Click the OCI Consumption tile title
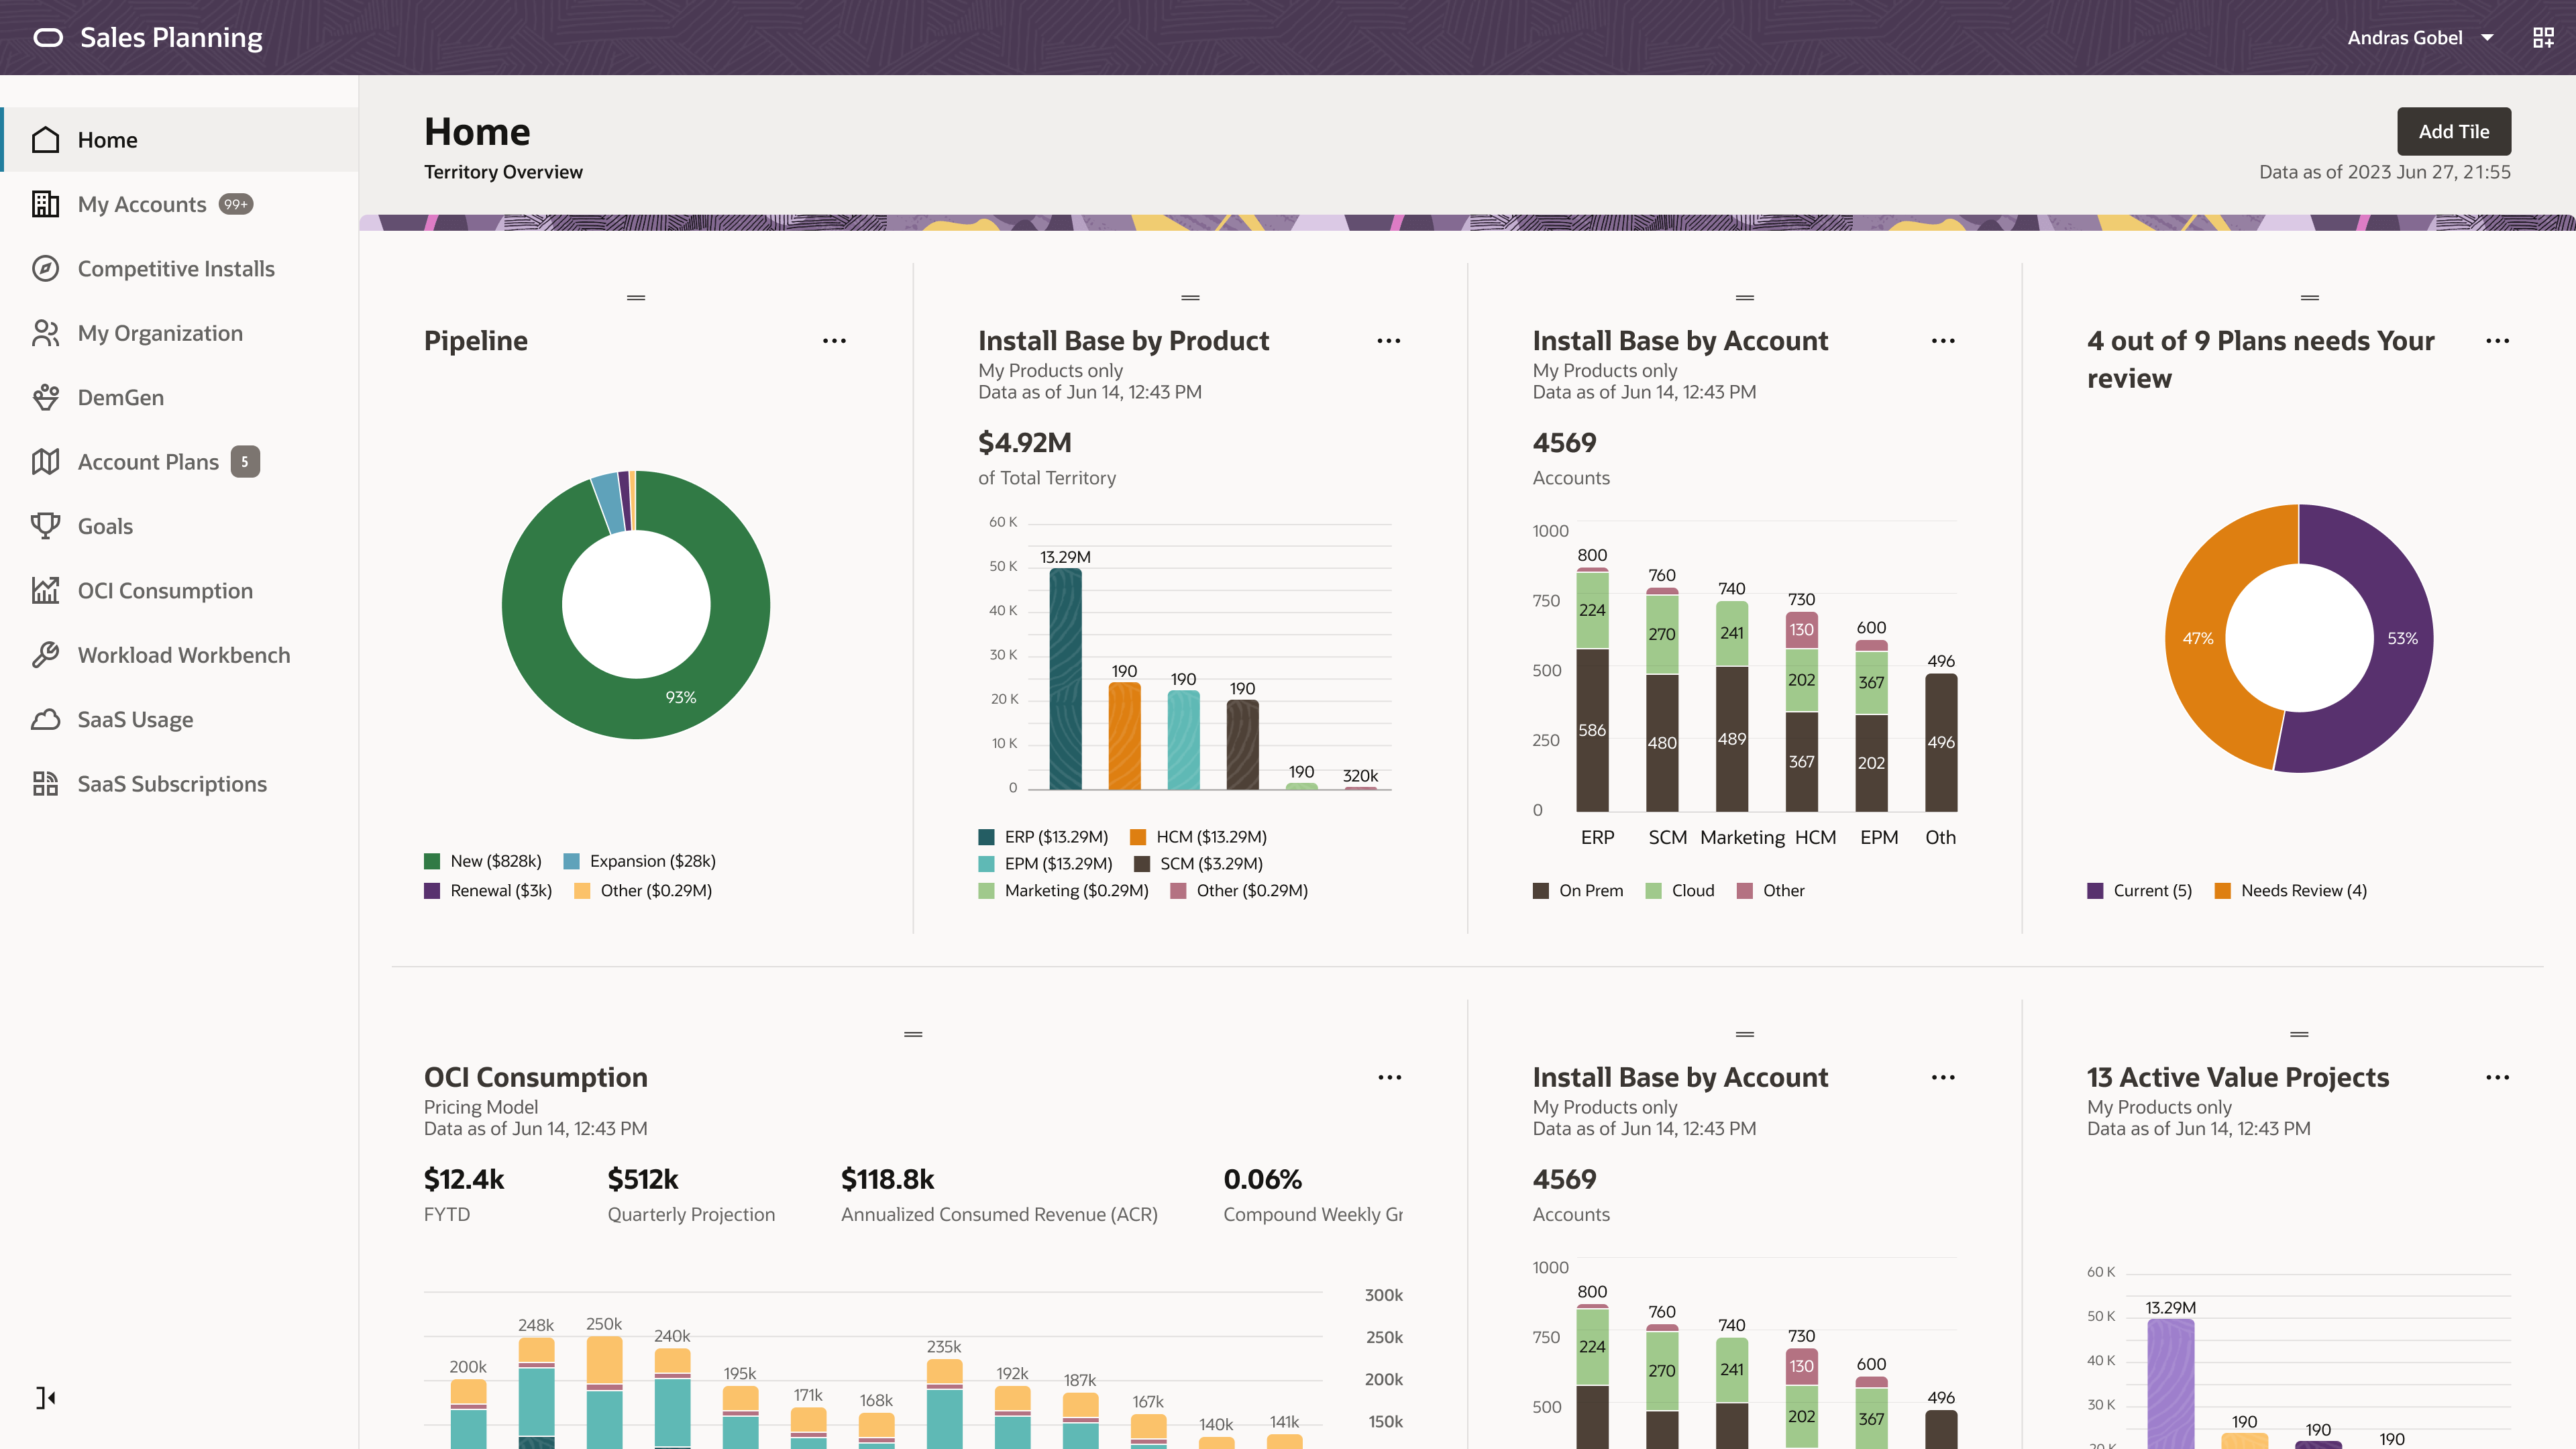2576x1449 pixels. click(x=536, y=1078)
